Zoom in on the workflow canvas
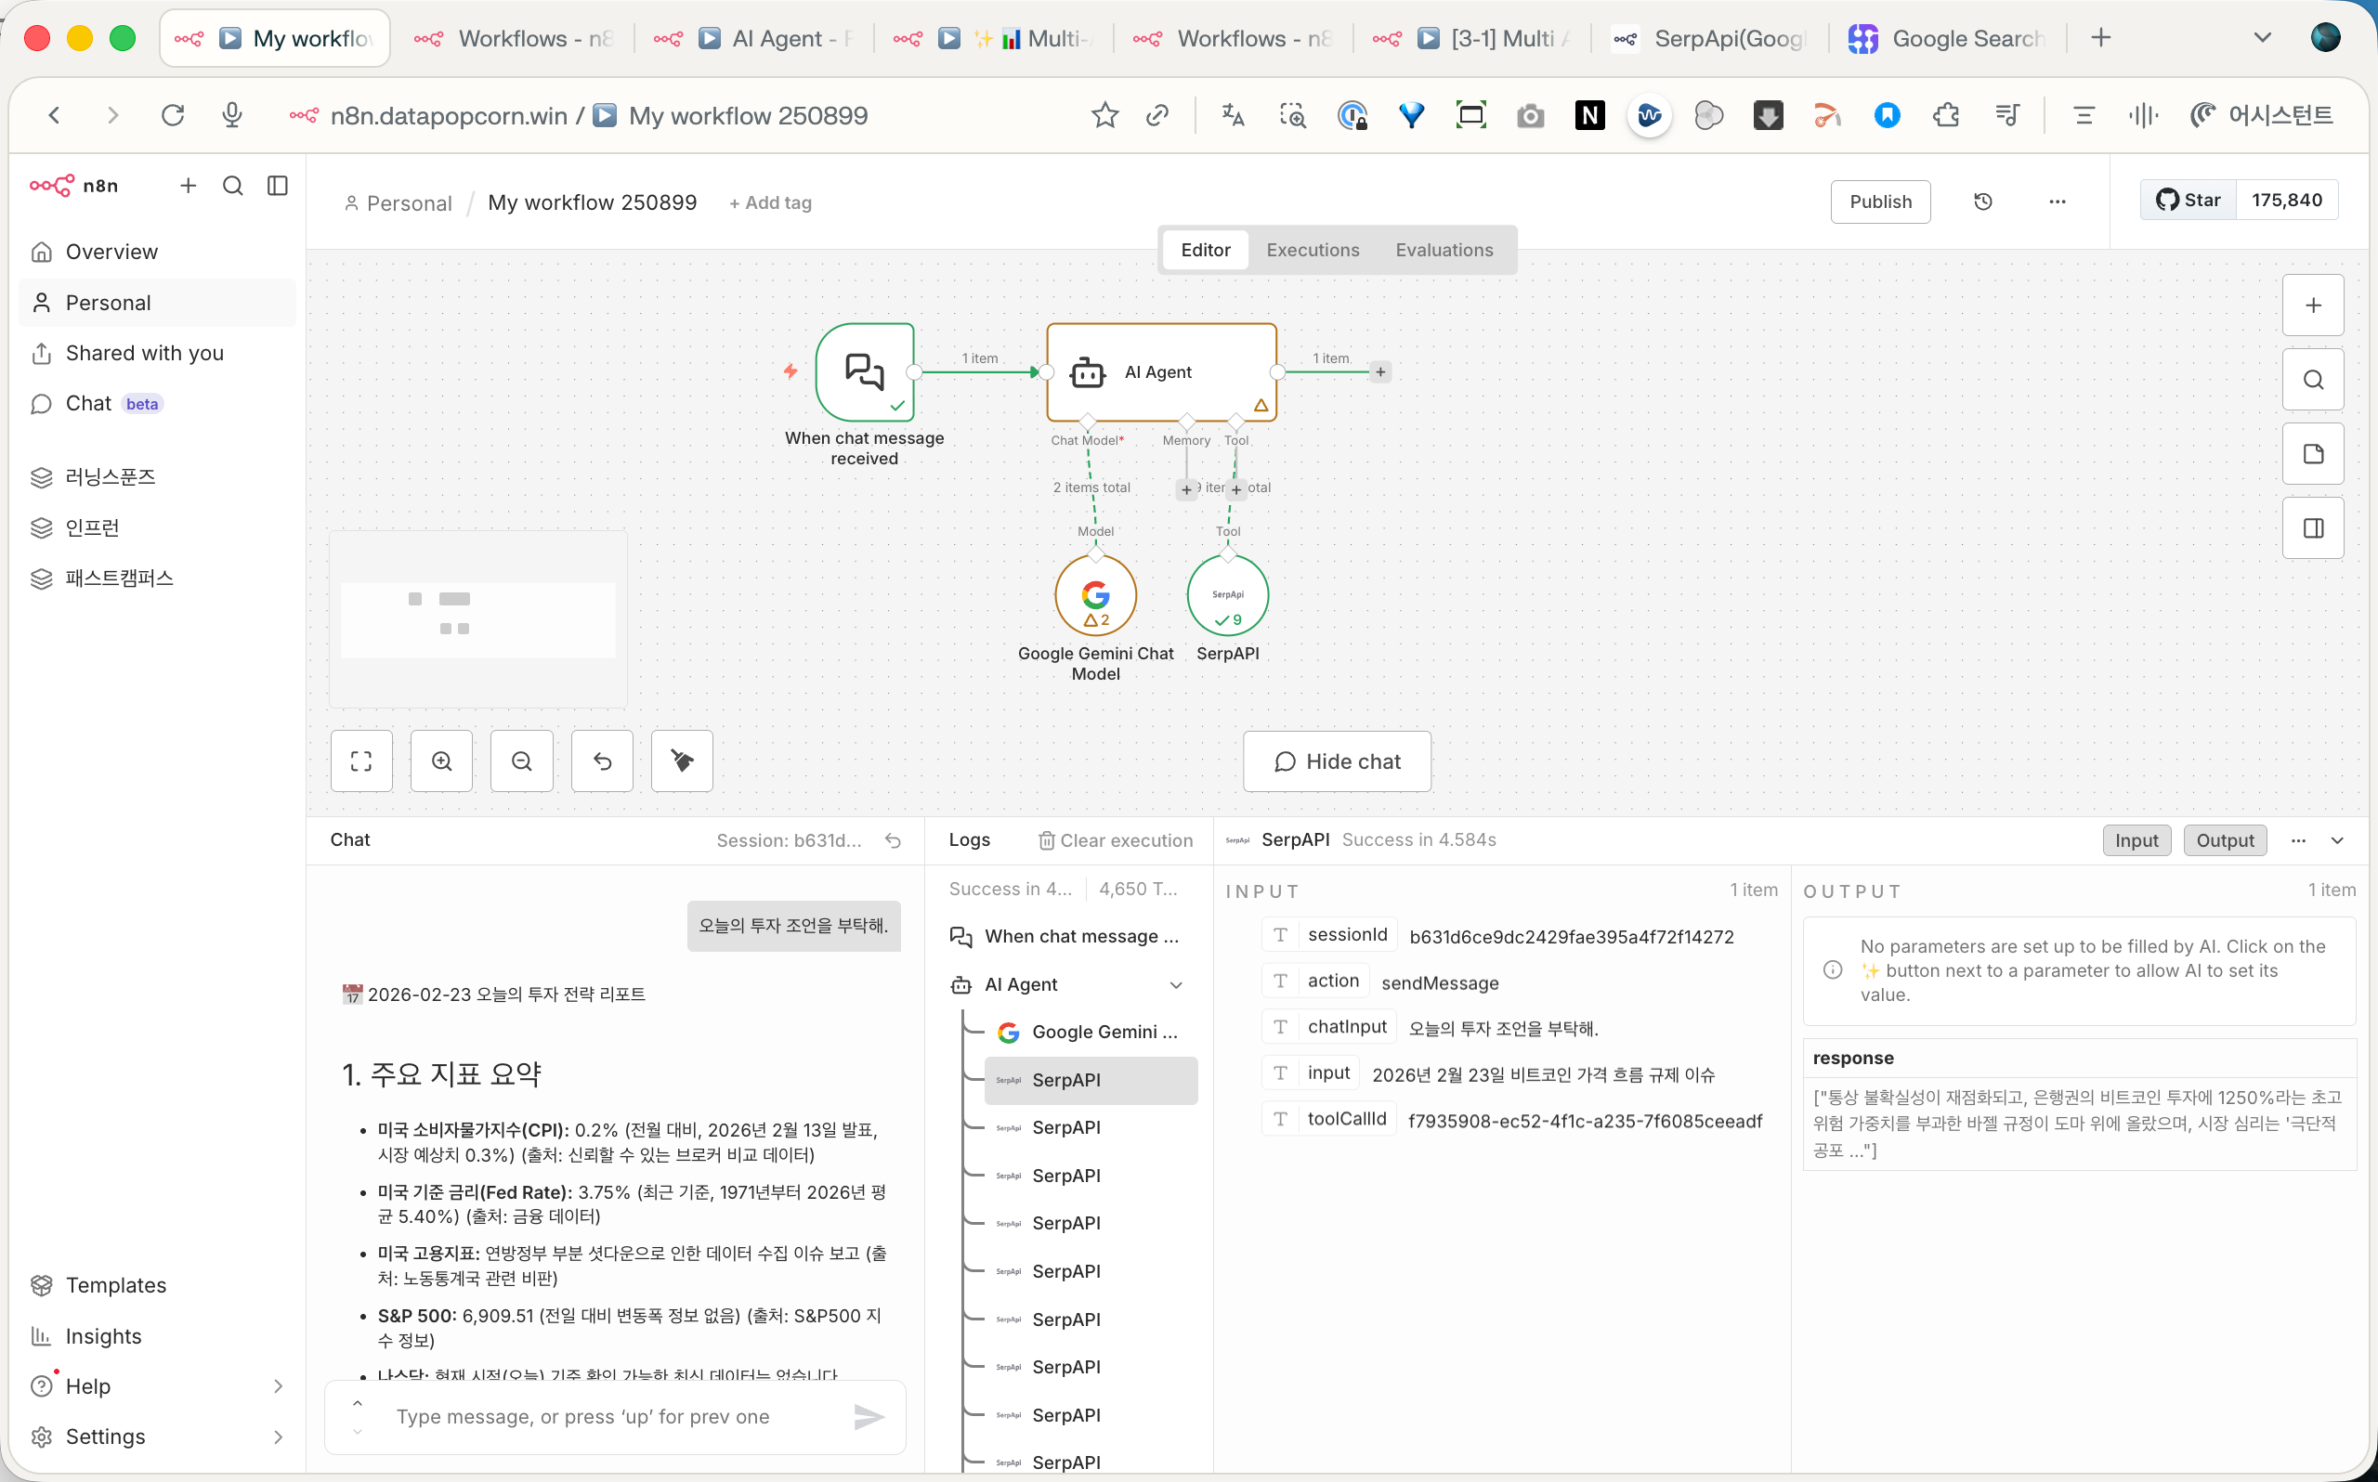Viewport: 2378px width, 1482px height. pyautogui.click(x=441, y=760)
